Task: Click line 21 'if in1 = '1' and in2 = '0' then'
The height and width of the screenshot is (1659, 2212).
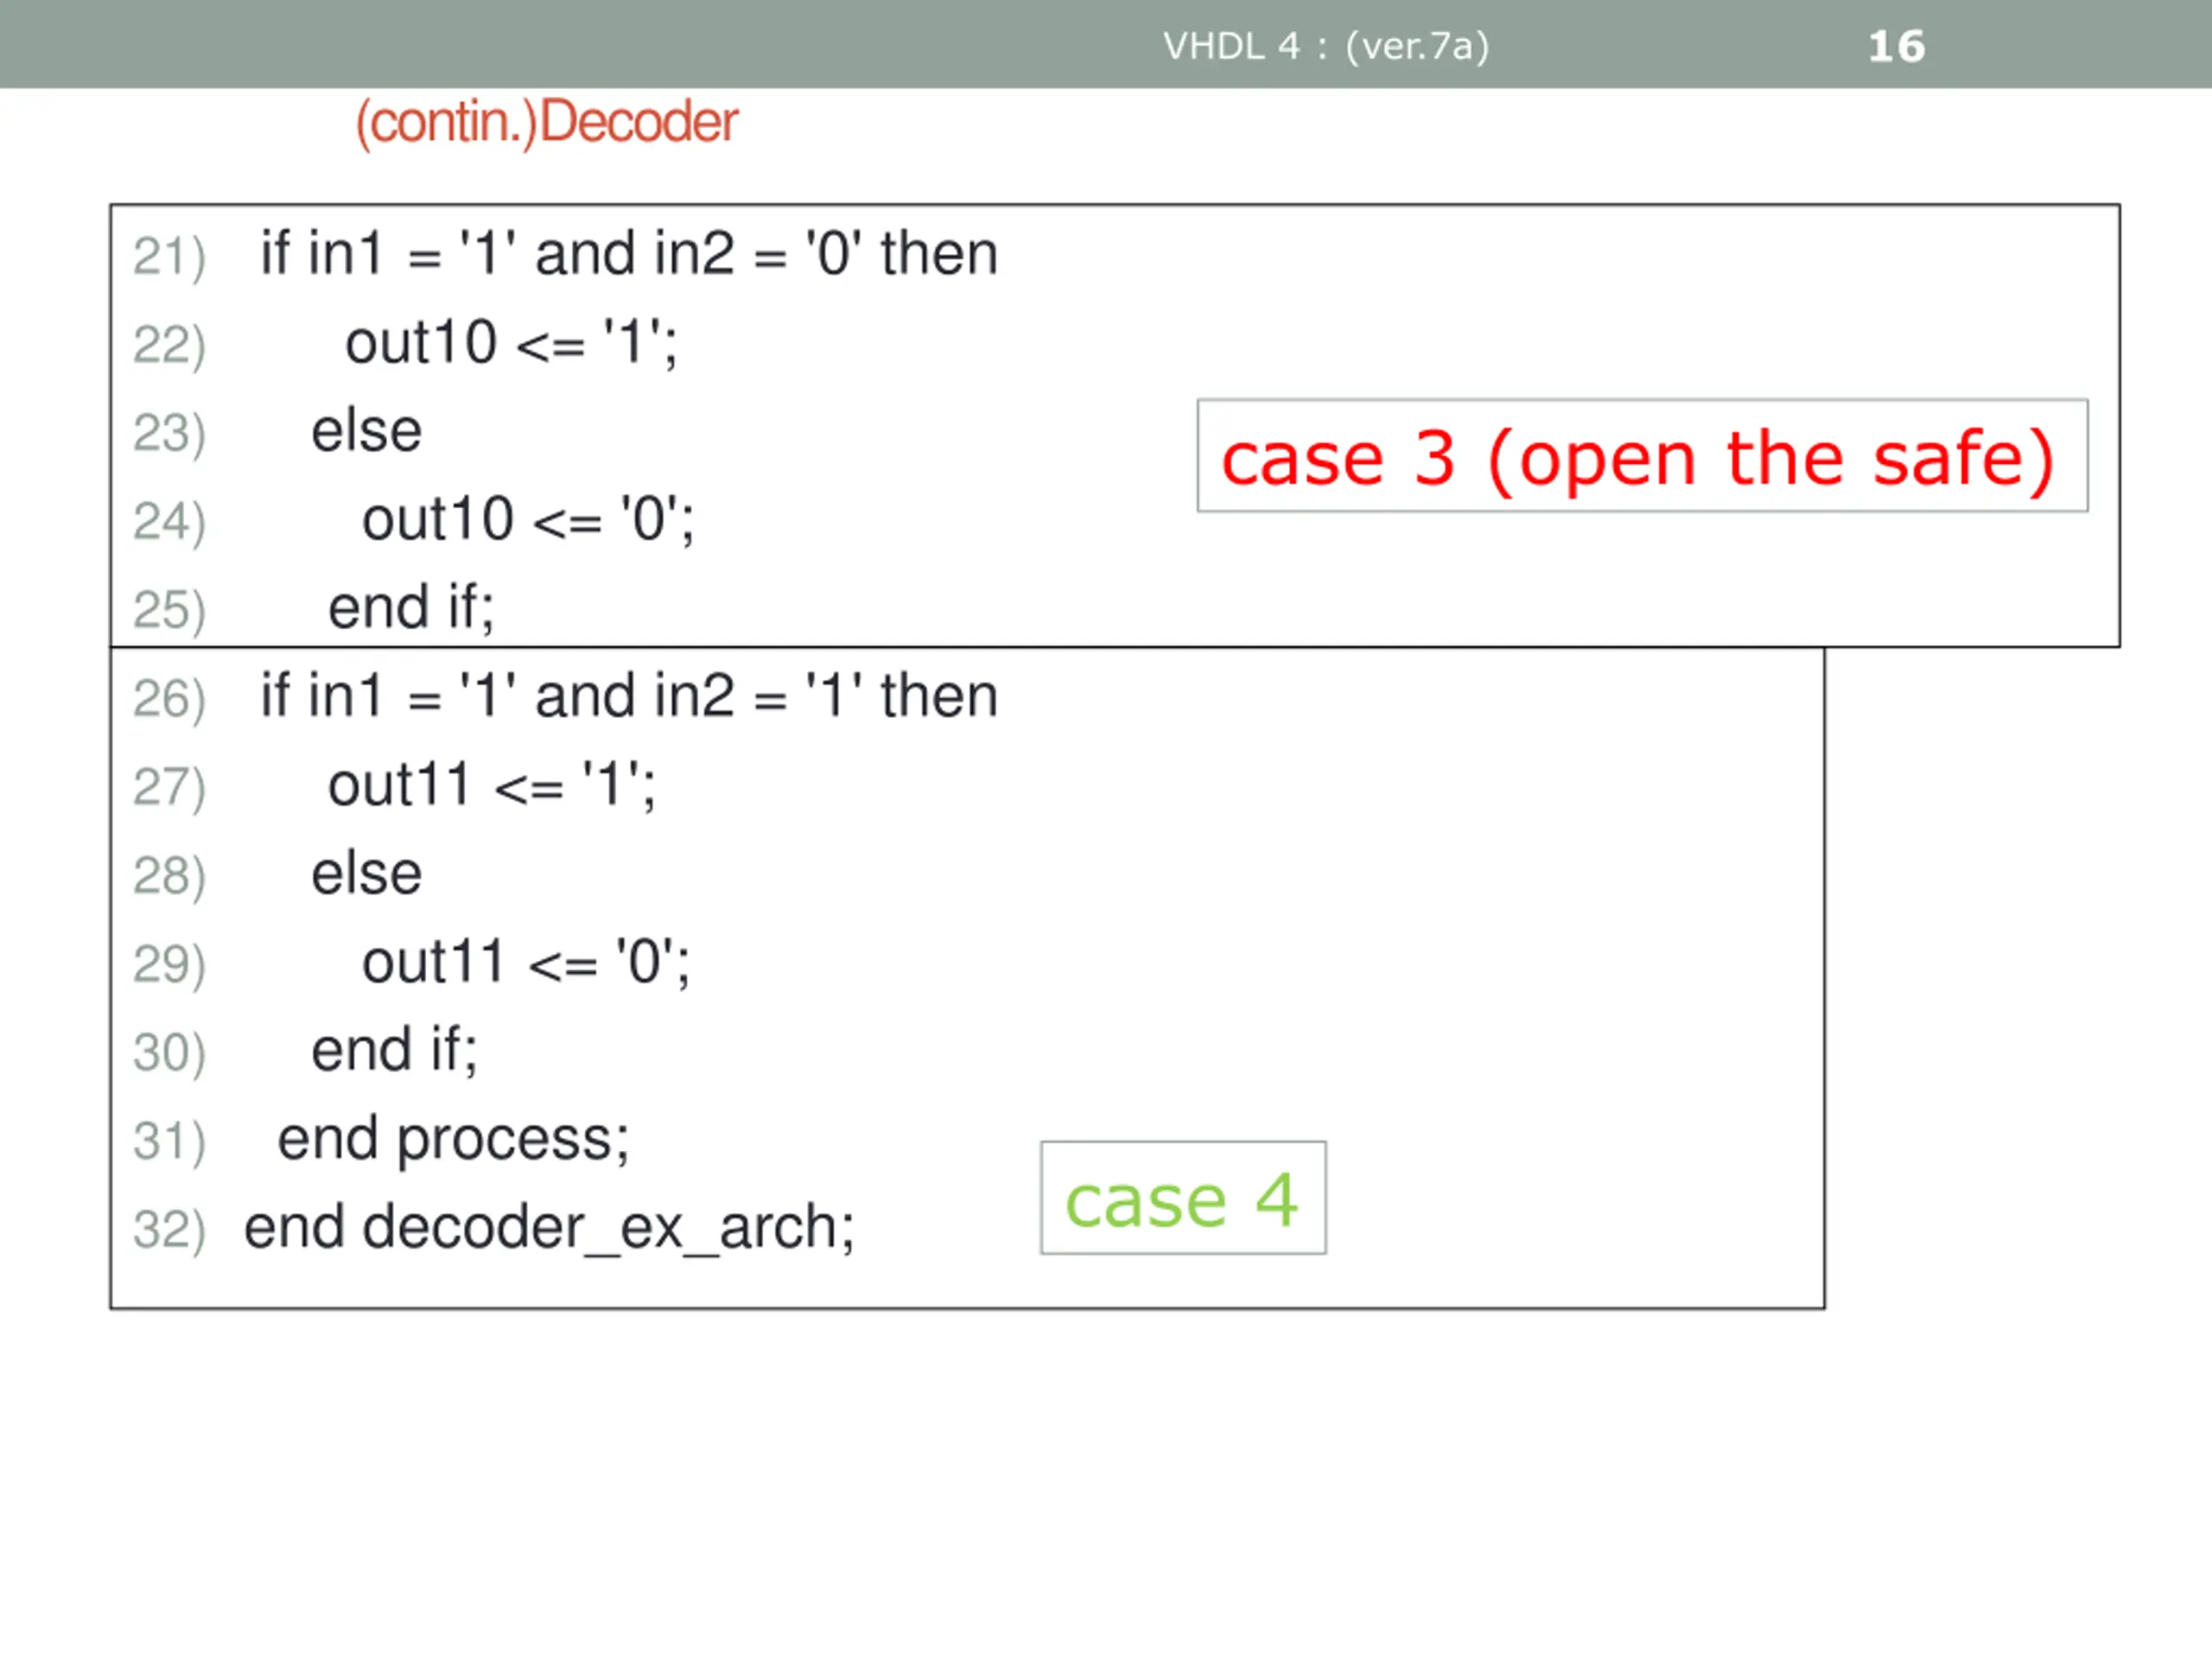Action: click(629, 254)
